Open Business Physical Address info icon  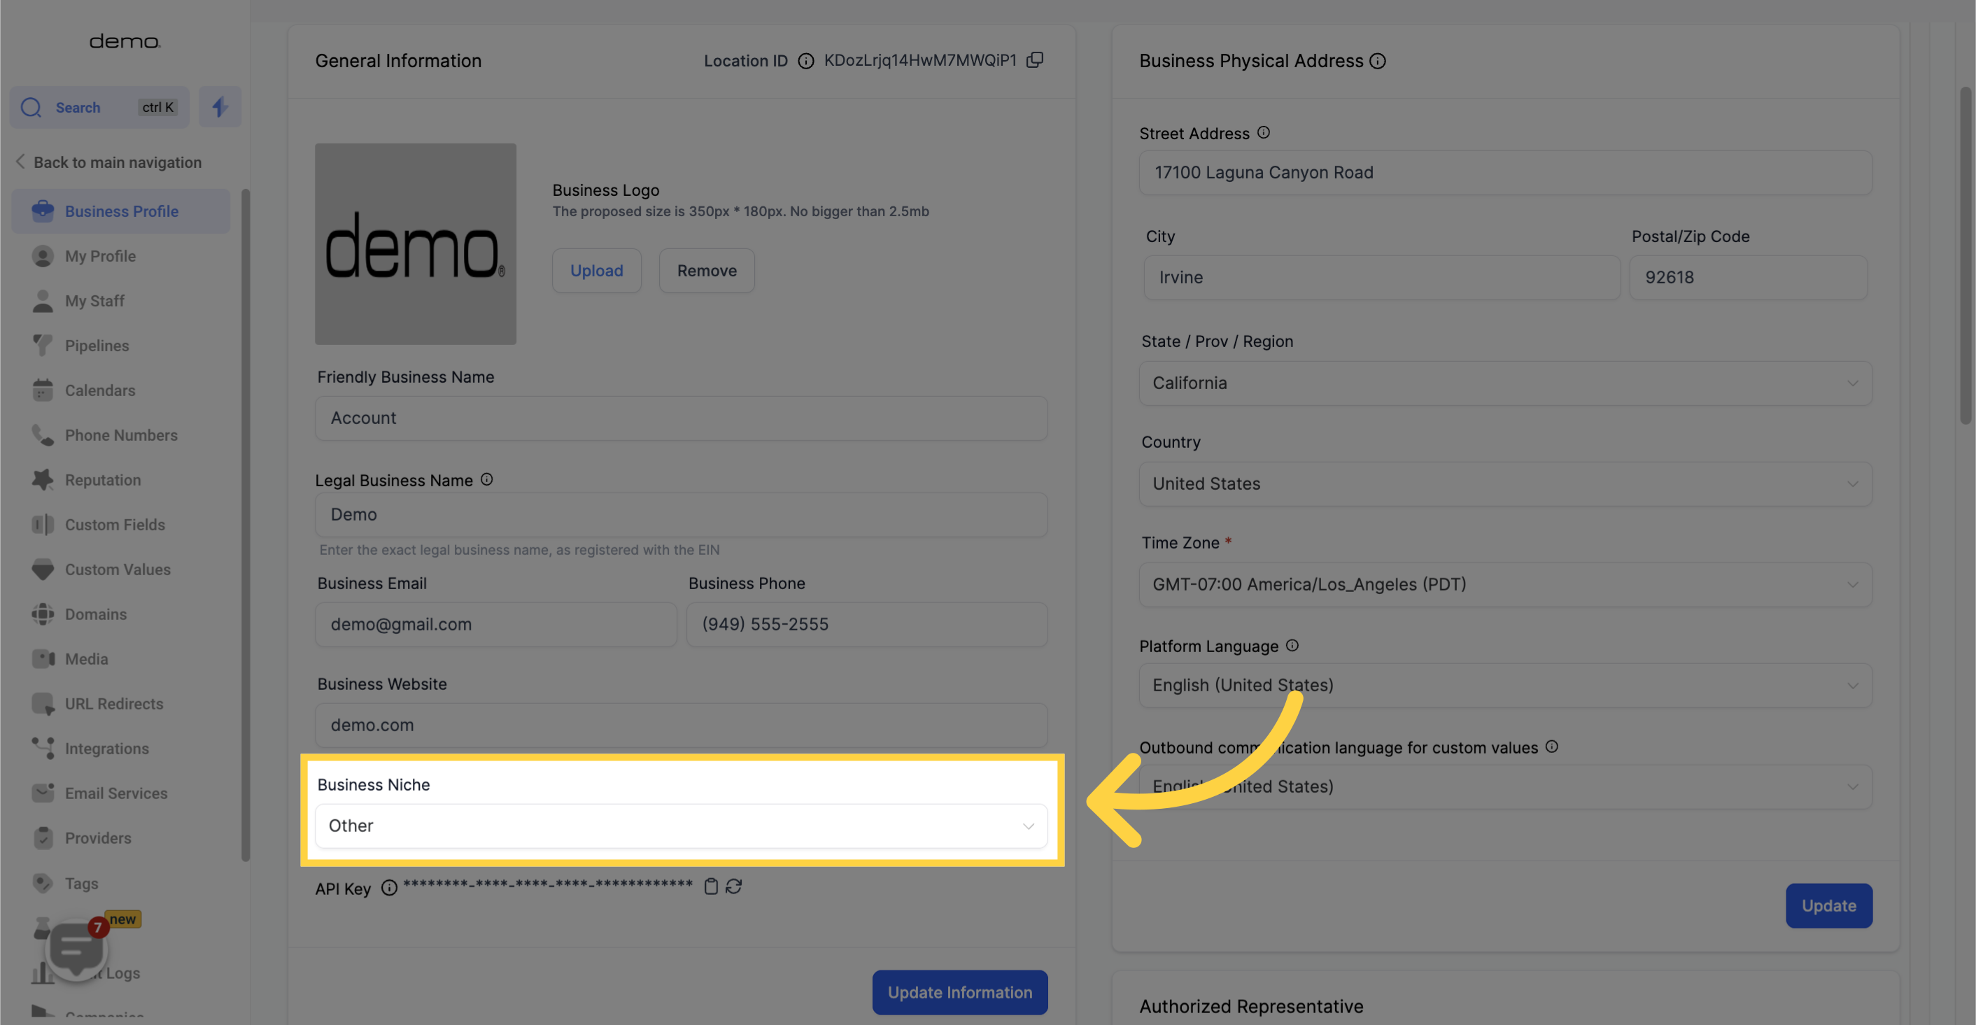click(x=1378, y=61)
